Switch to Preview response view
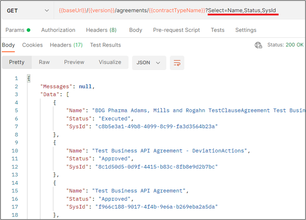This screenshot has width=306, height=220. coord(74,62)
